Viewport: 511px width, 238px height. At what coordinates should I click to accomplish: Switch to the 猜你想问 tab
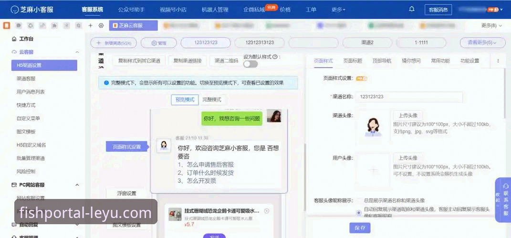[411, 61]
